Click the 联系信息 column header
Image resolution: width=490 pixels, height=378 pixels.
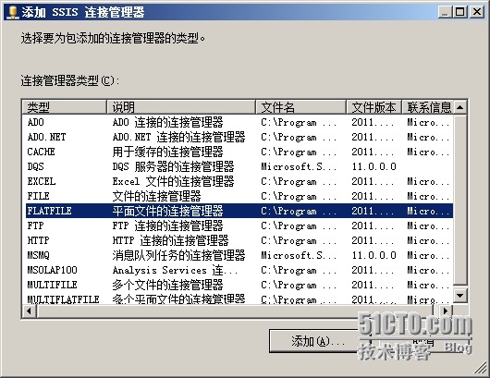coord(427,107)
